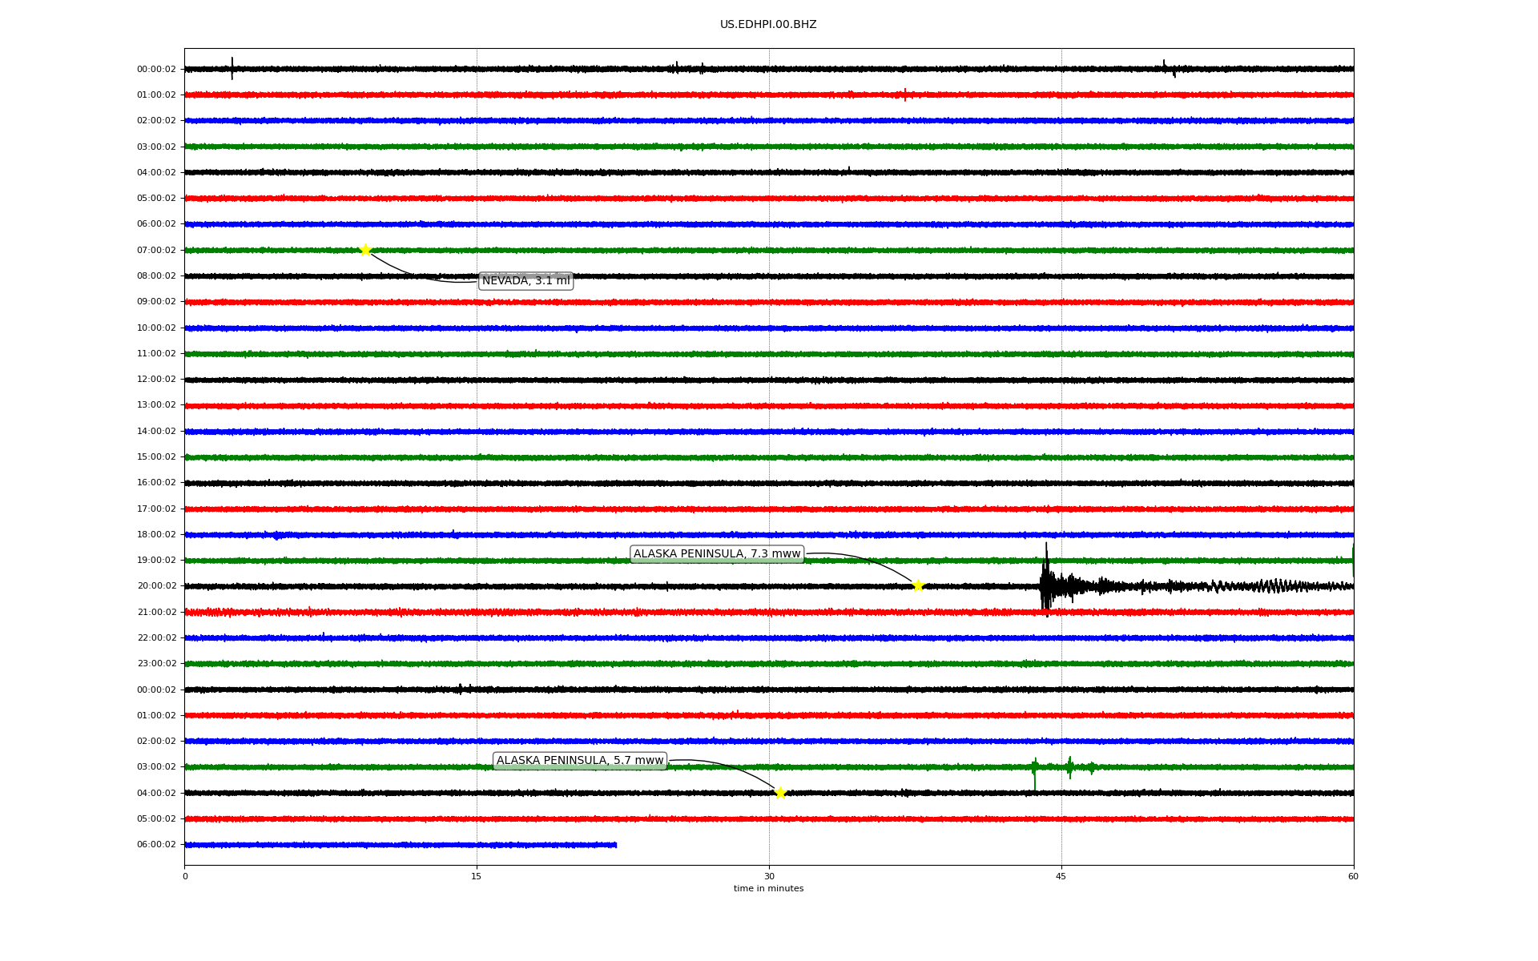Click the plot title US.EDHPI.00.BHZ
This screenshot has width=1538, height=961.
point(768,25)
